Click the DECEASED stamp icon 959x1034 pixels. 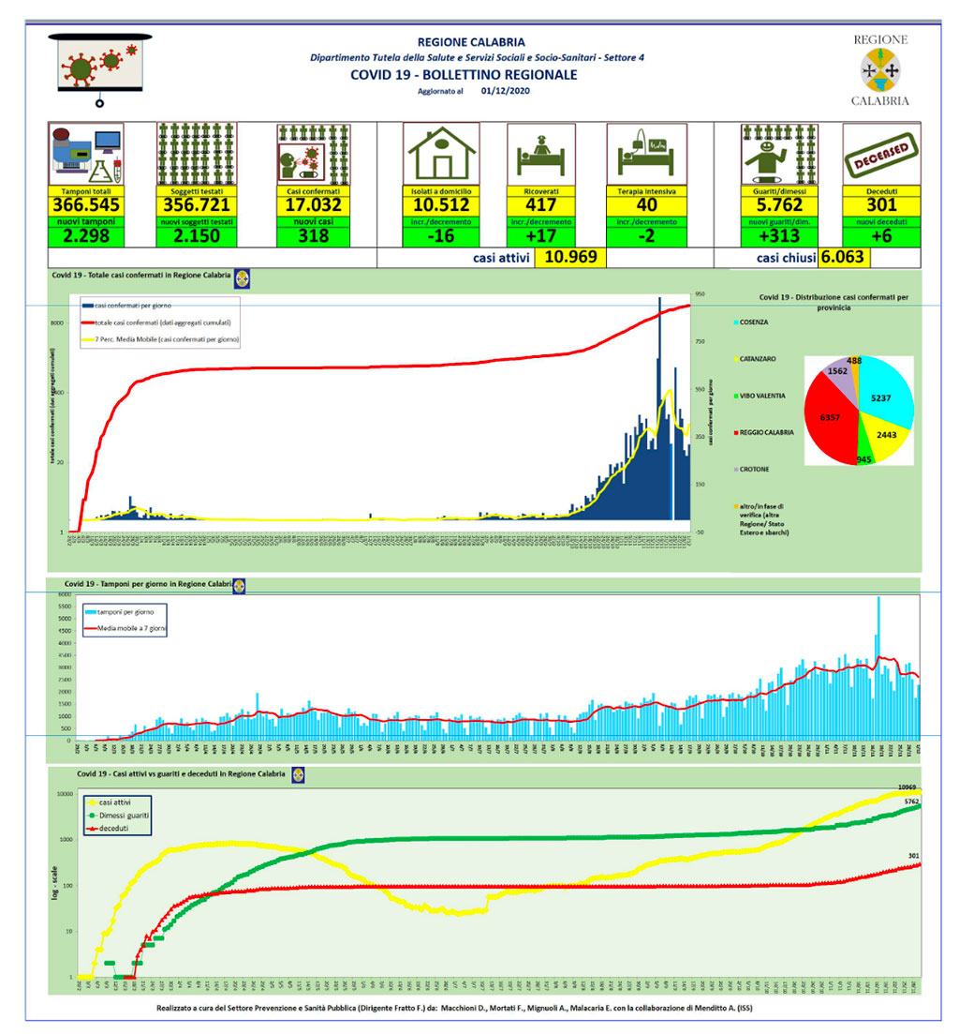[x=881, y=155]
